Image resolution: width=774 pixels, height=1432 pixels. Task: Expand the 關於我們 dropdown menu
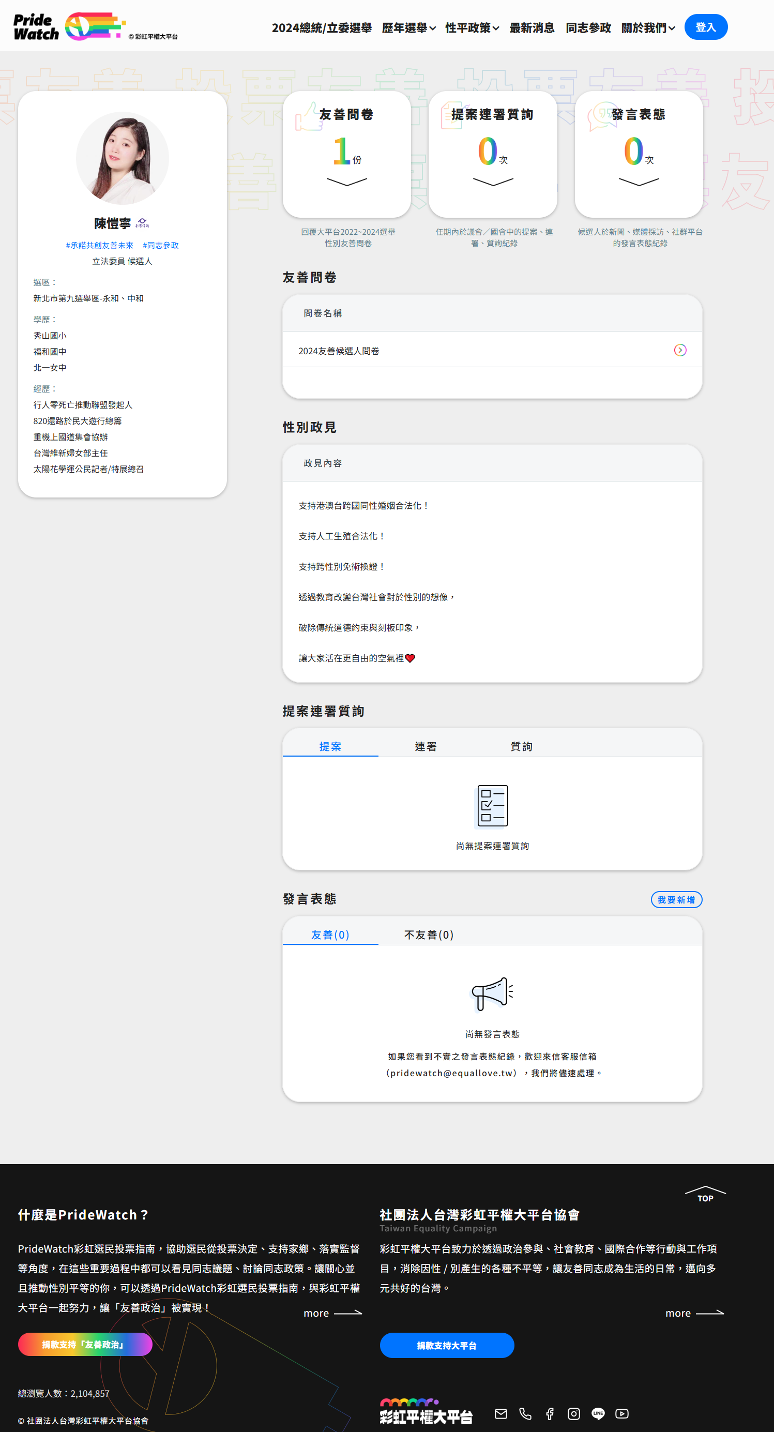point(648,28)
